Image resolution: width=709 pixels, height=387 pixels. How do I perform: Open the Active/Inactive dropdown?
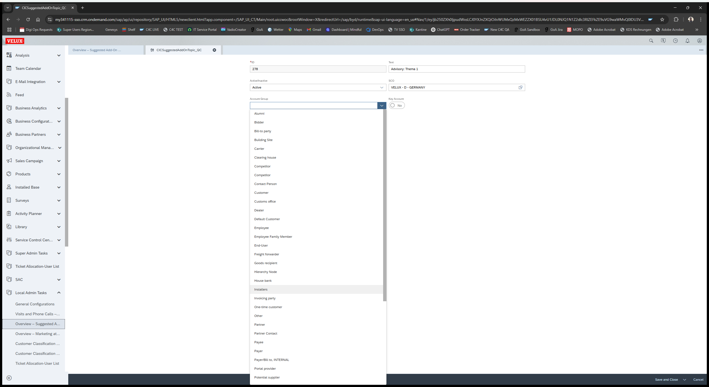[381, 87]
